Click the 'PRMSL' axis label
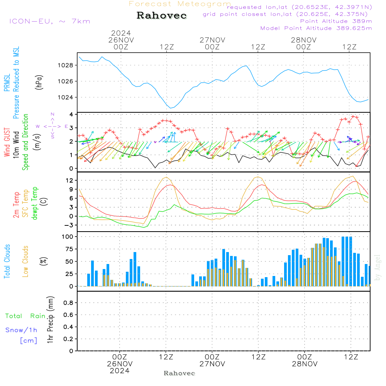 coord(7,83)
